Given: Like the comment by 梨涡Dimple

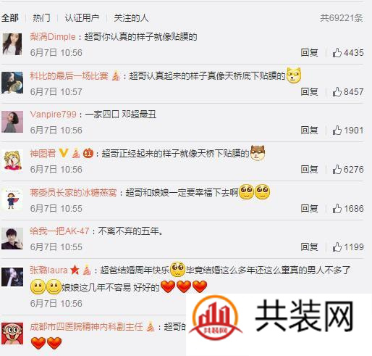Looking at the screenshot, I should click(337, 52).
